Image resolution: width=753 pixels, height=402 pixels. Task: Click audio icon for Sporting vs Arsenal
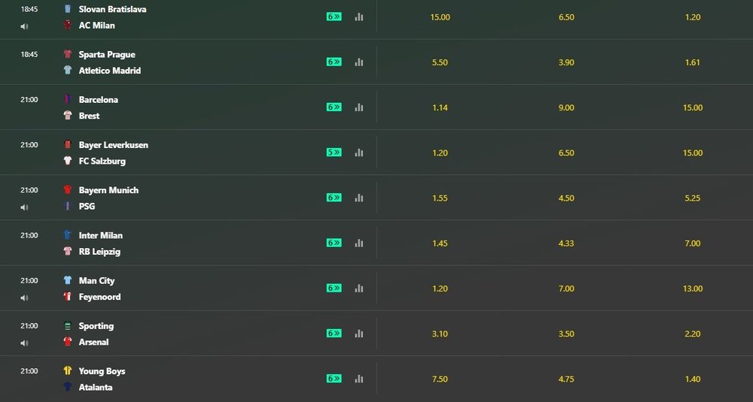[24, 343]
